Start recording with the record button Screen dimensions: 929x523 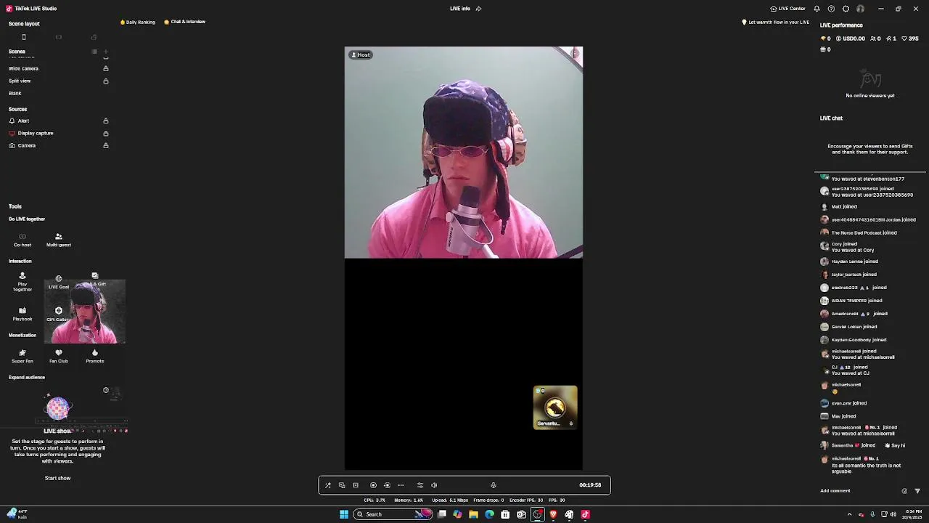(x=373, y=485)
